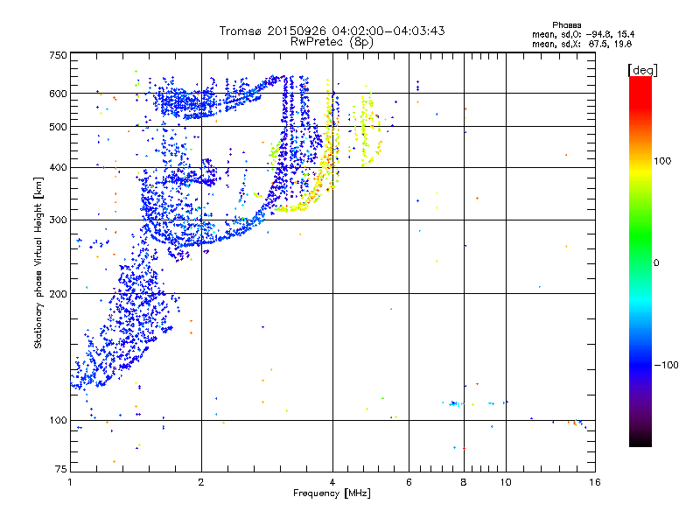Click the x-axis tick label '10'

pyautogui.click(x=506, y=482)
